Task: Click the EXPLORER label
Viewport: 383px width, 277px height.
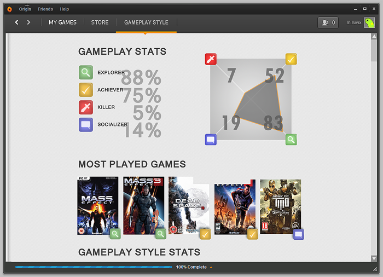Action: (111, 73)
